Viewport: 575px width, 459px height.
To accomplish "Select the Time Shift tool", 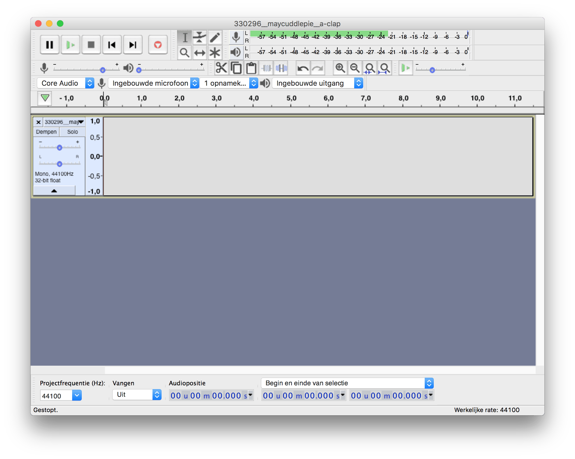I will pos(200,53).
